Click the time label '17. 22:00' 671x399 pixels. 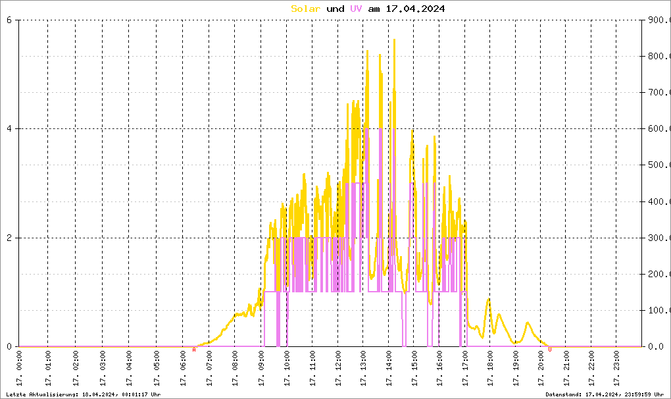[x=591, y=369]
